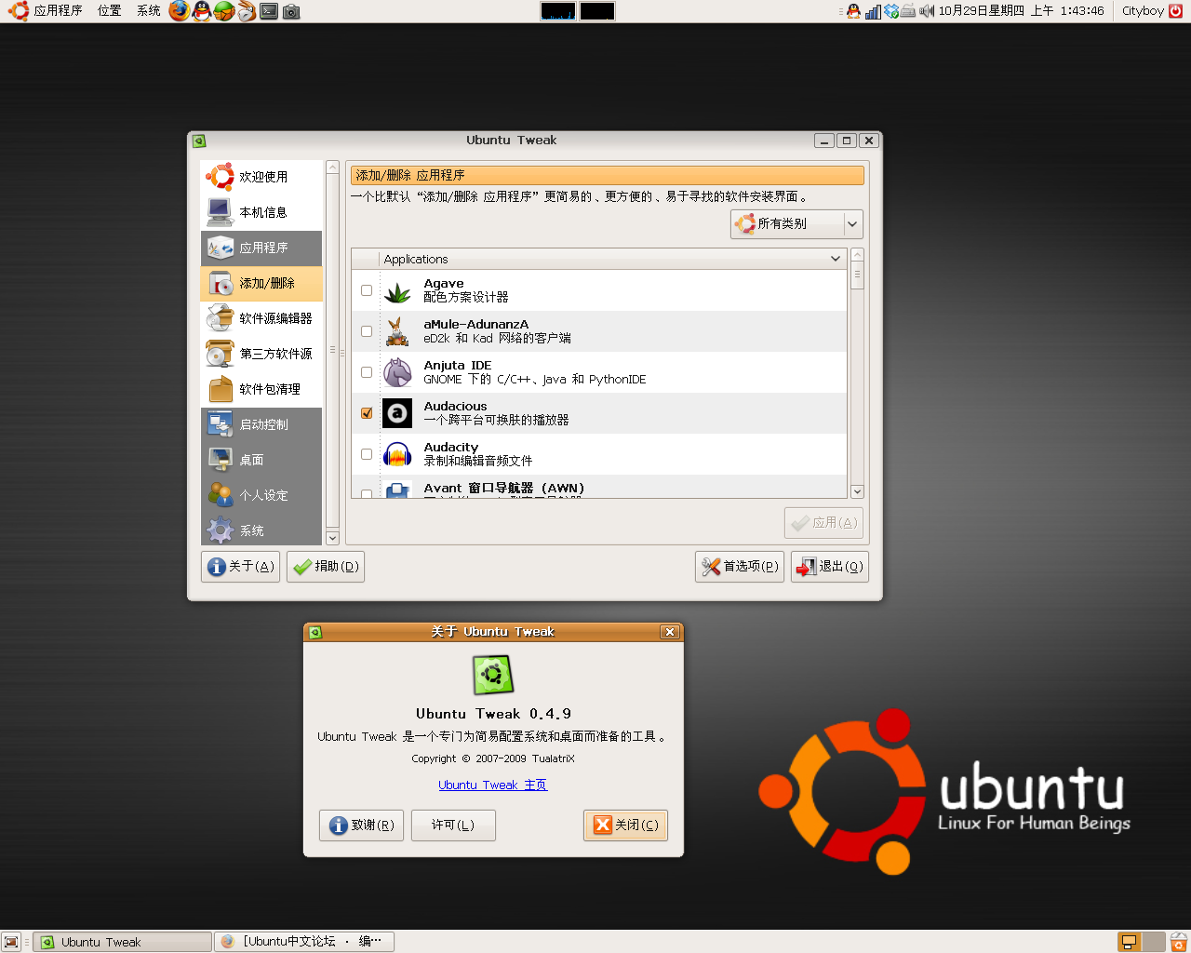The width and height of the screenshot is (1191, 953).
Task: Open the terminal launcher in top panel
Action: click(269, 11)
